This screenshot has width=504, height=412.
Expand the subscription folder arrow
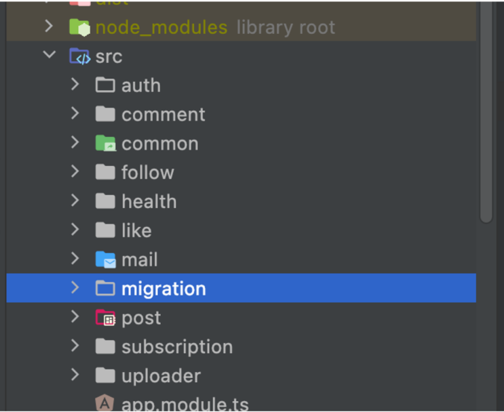[75, 346]
